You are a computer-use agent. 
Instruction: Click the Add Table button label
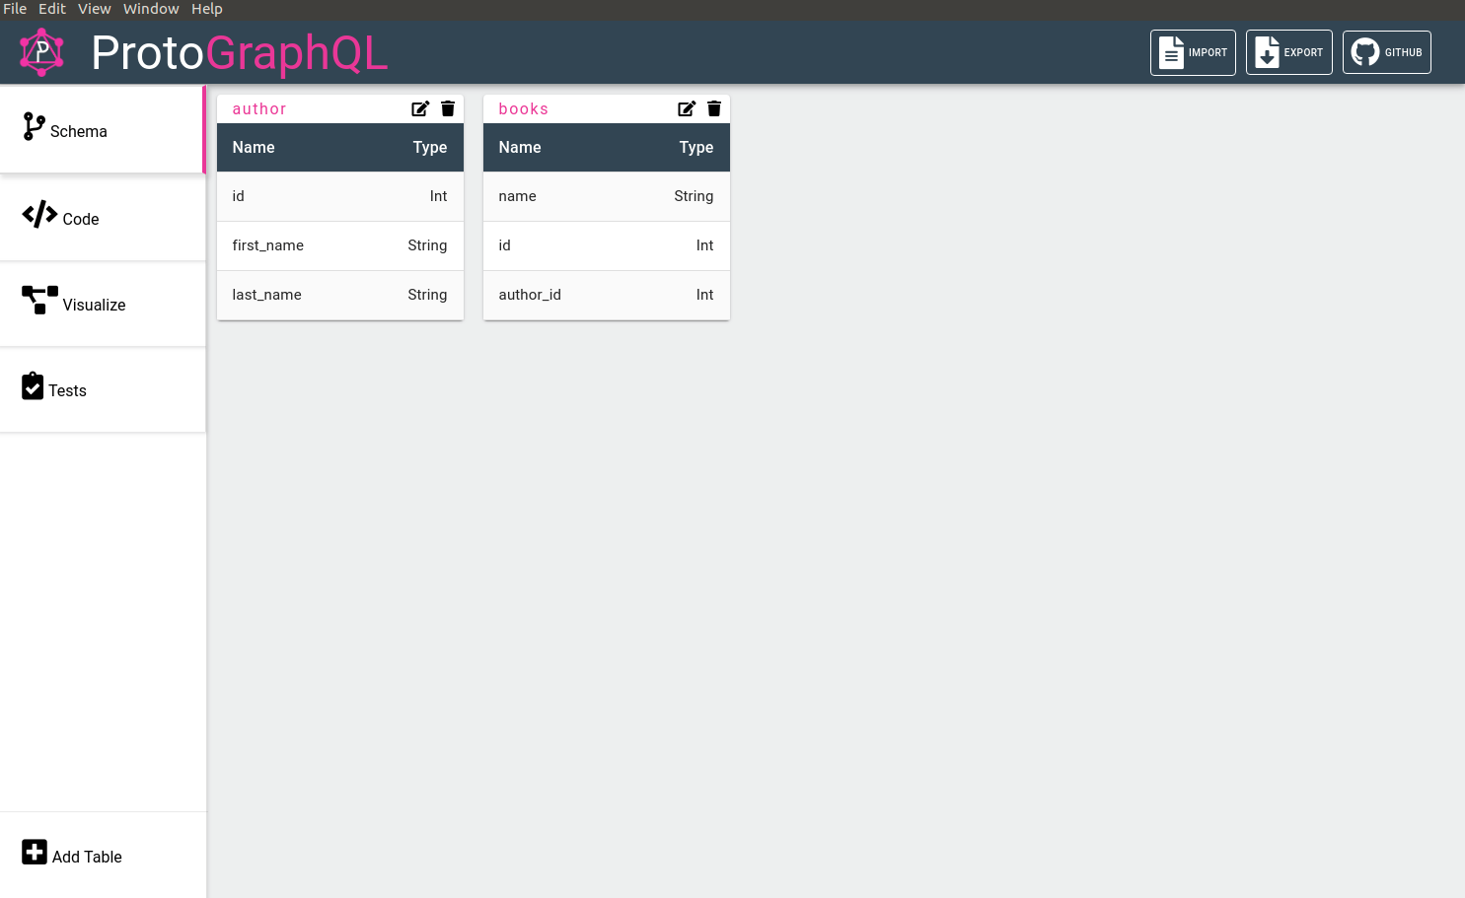click(87, 857)
